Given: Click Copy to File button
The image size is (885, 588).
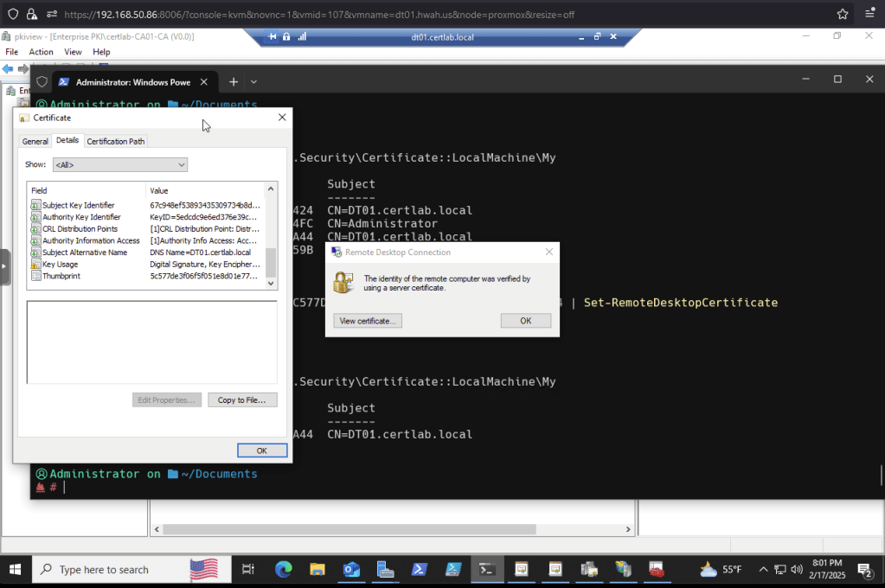Looking at the screenshot, I should pyautogui.click(x=242, y=400).
